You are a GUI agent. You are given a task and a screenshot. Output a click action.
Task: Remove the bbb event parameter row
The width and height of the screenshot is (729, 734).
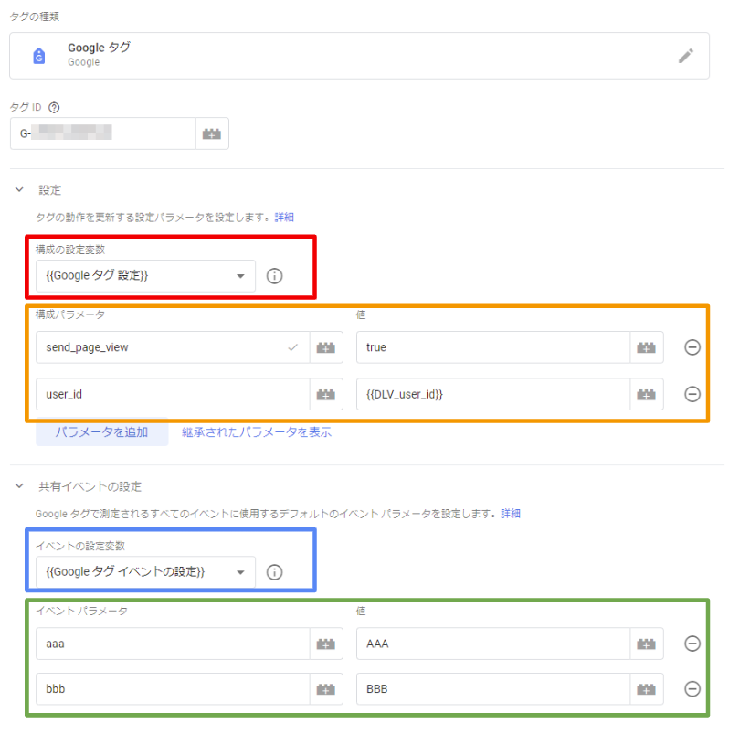[692, 689]
